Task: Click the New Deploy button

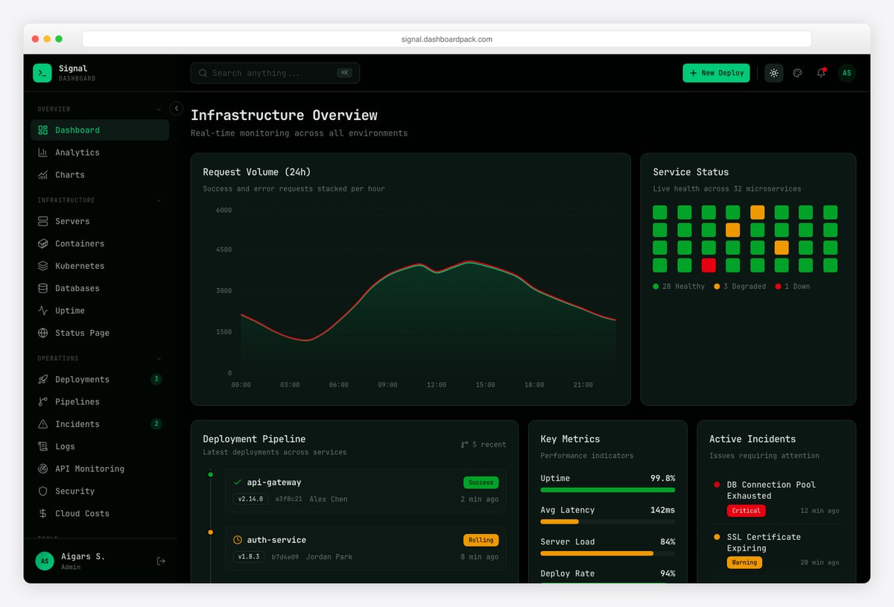Action: coord(716,73)
